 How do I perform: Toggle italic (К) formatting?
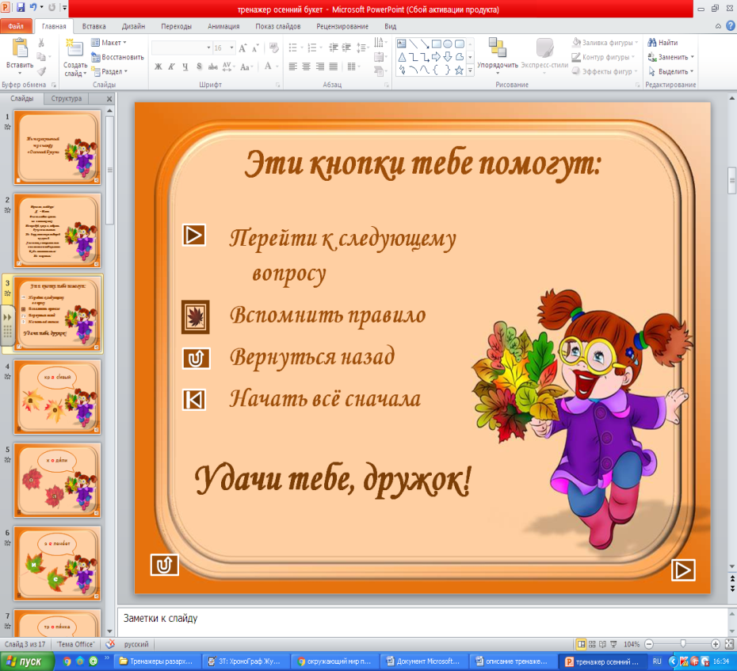coord(171,67)
